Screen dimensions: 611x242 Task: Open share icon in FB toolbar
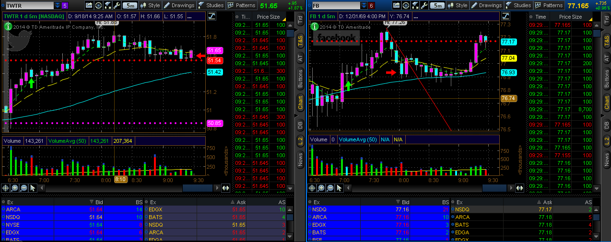click(396, 6)
